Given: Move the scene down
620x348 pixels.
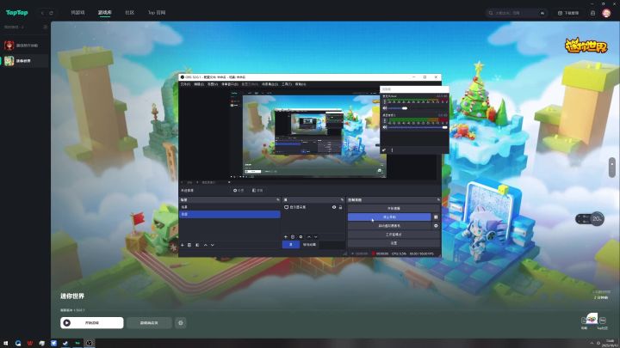Looking at the screenshot, I should 213,245.
